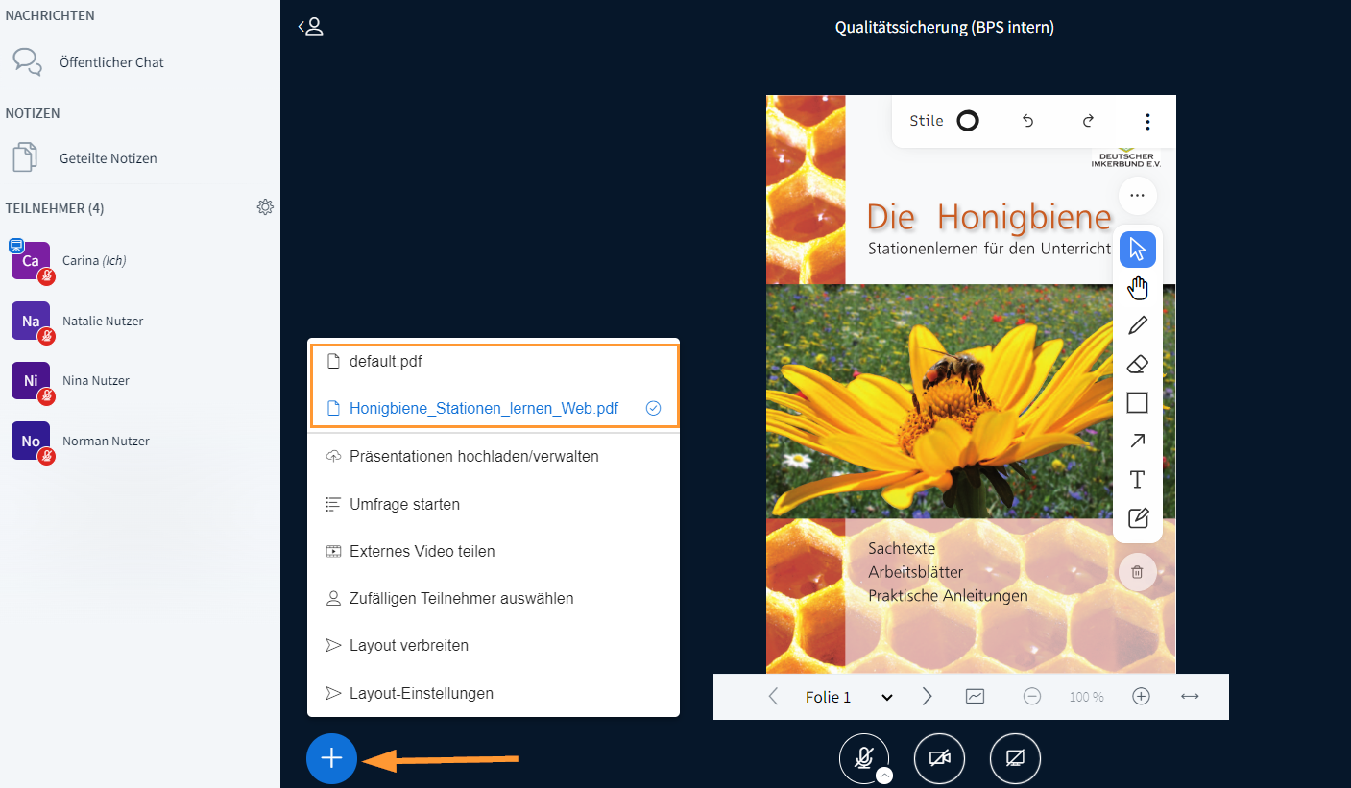Image resolution: width=1351 pixels, height=788 pixels.
Task: Open the microphone options chevron
Action: 882,774
